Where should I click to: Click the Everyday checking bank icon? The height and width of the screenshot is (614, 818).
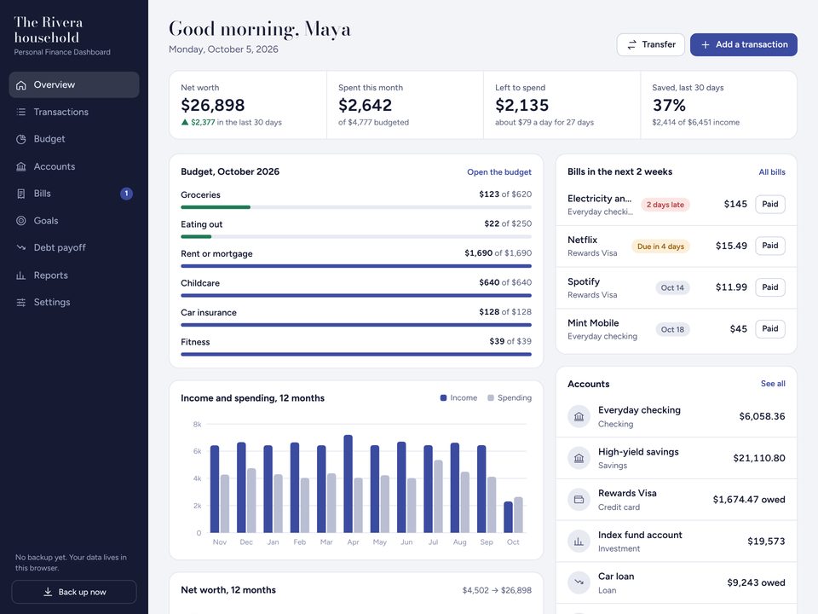[x=579, y=417]
